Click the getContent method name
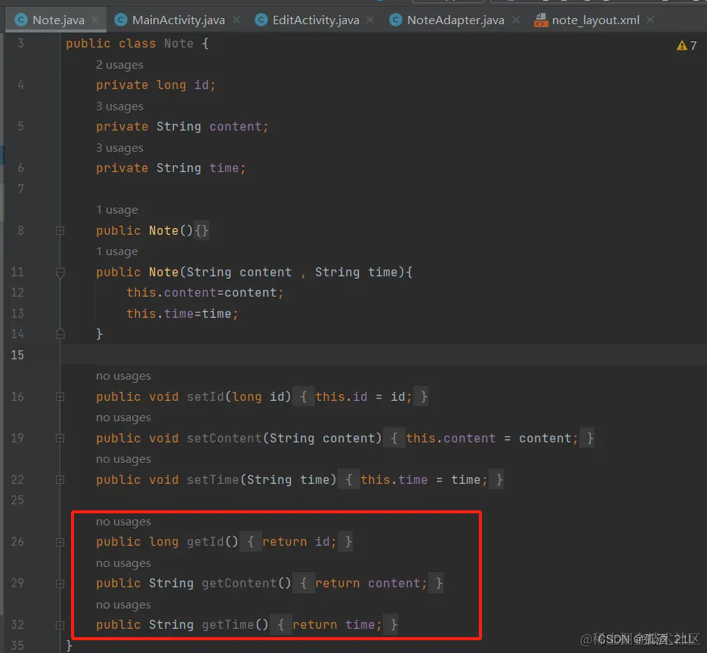Viewport: 707px width, 653px height. coord(239,583)
